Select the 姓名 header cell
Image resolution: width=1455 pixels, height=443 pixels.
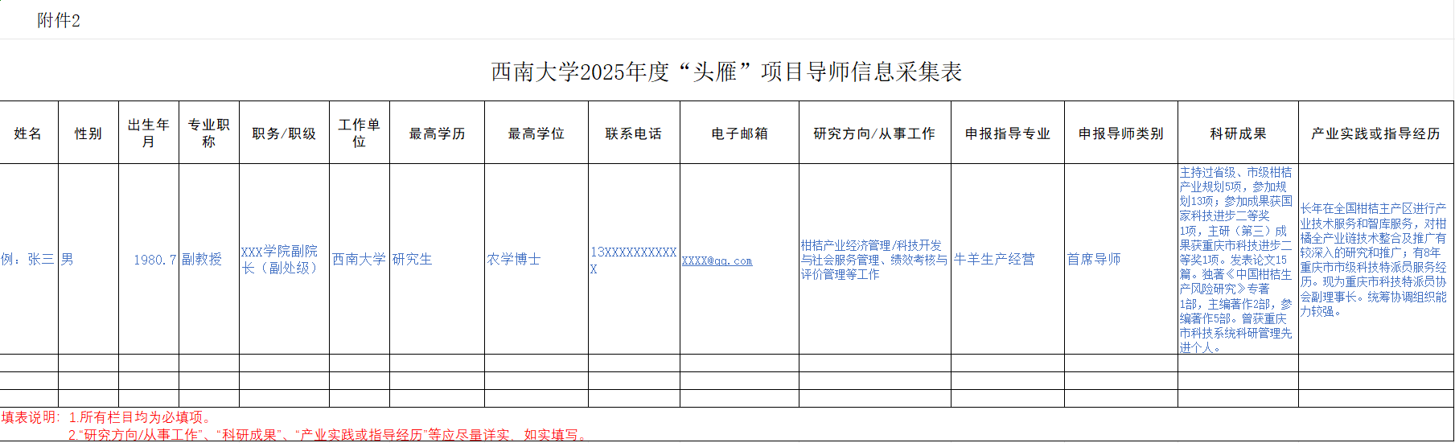coord(29,133)
